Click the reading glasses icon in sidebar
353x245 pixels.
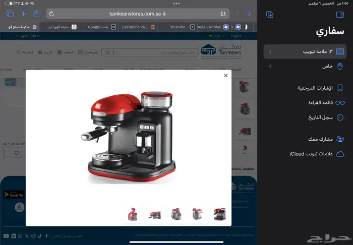coord(340,103)
